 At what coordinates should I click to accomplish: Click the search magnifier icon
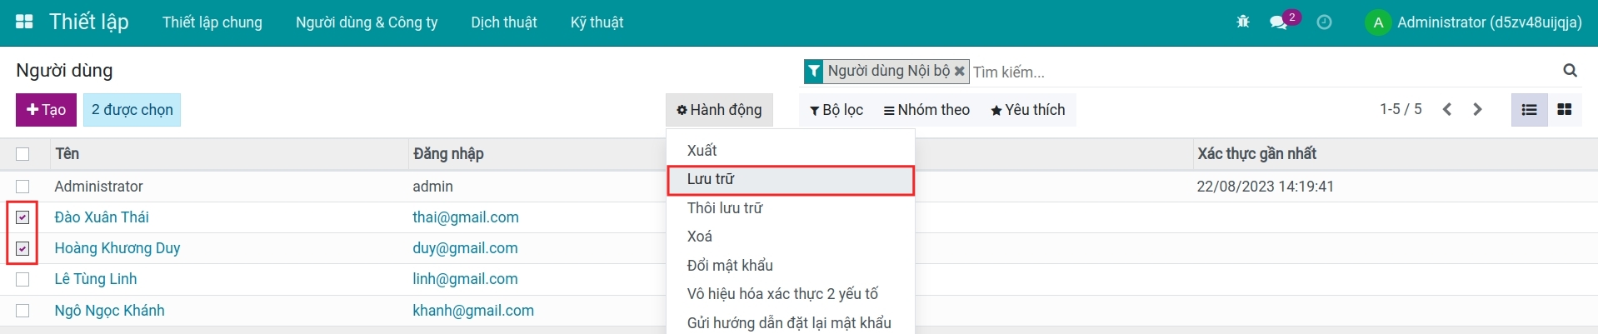pos(1570,71)
